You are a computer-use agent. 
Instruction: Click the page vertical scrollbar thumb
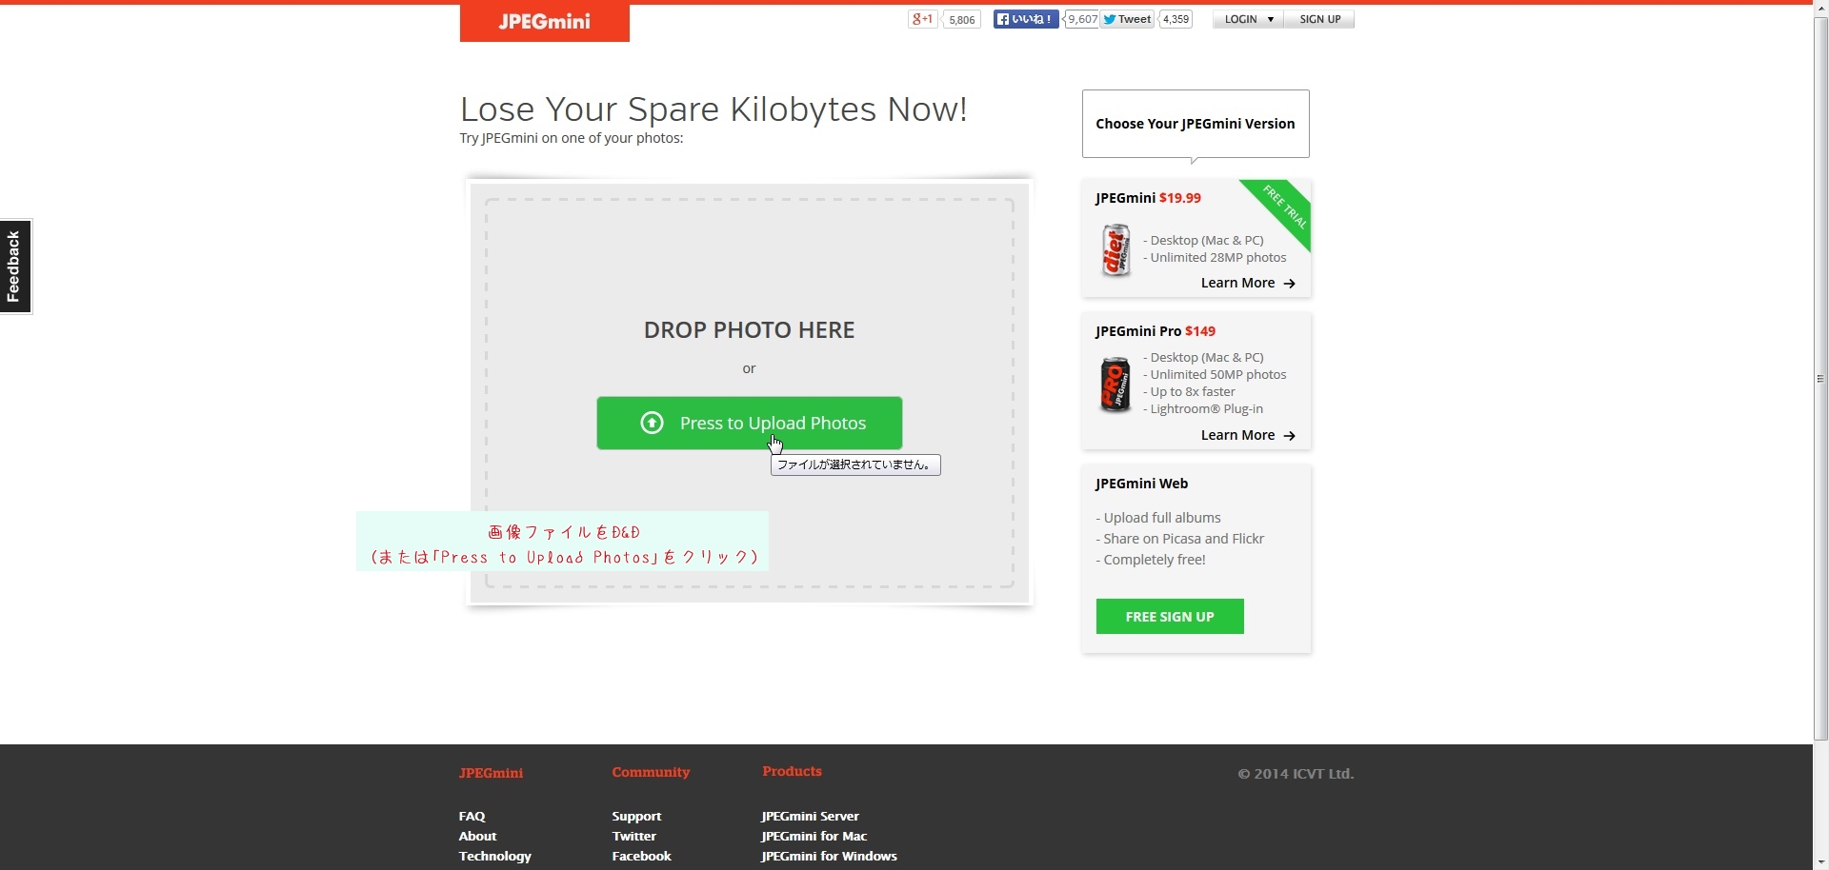point(1820,379)
